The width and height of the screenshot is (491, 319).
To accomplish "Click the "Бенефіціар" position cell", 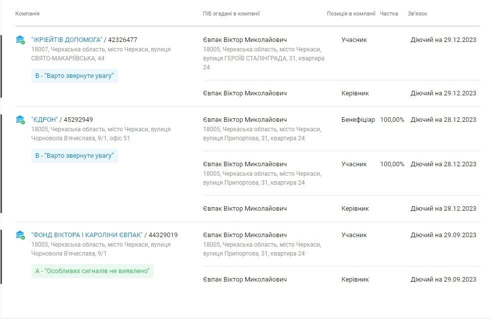I will (358, 120).
